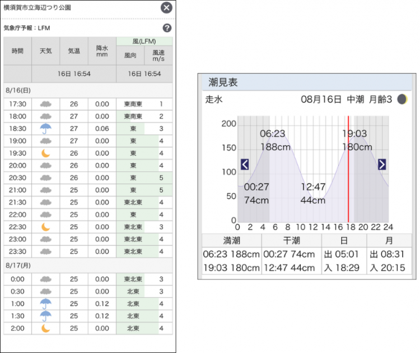The width and height of the screenshot is (420, 353).
Task: Select the 風向 column header
Action: [x=130, y=56]
